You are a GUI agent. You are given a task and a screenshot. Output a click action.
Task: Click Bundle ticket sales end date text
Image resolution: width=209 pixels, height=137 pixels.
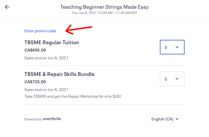[46, 90]
